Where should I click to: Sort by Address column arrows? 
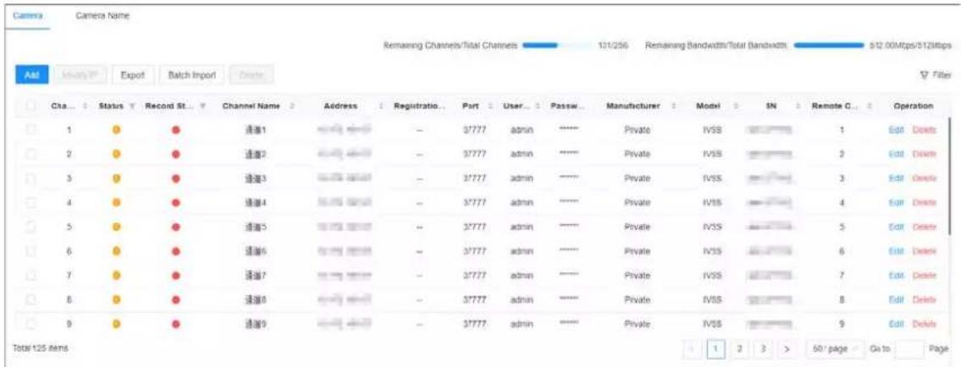tap(382, 107)
